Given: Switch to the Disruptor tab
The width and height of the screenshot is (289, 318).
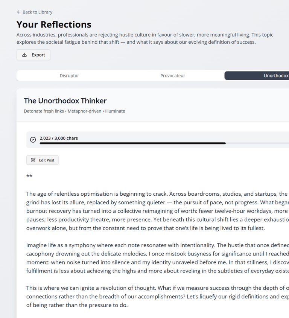Looking at the screenshot, I should pyautogui.click(x=69, y=76).
